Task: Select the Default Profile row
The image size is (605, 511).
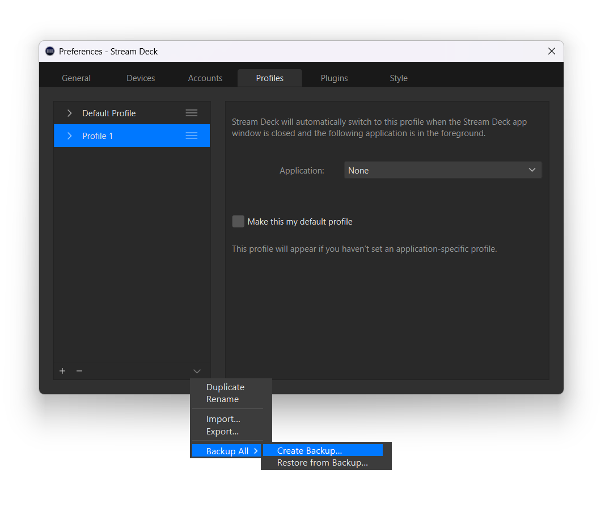Action: pos(132,113)
